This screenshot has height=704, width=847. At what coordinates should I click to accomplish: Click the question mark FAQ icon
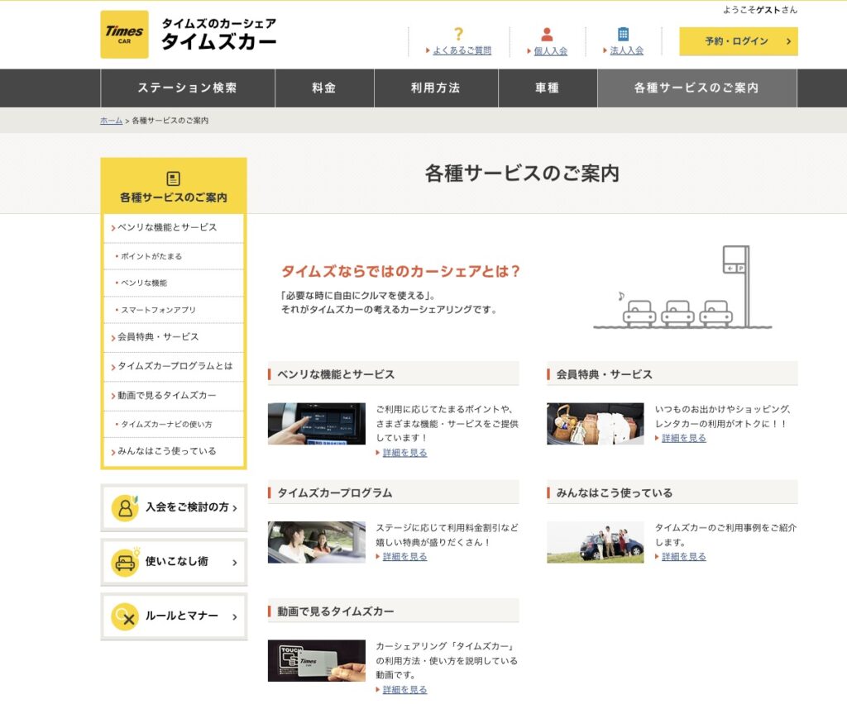click(x=458, y=34)
